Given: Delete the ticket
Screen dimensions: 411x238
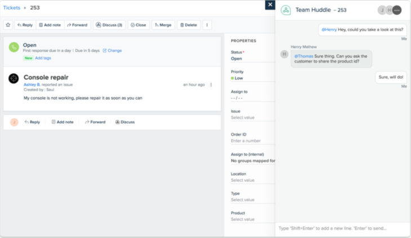Looking at the screenshot, I should pos(189,25).
